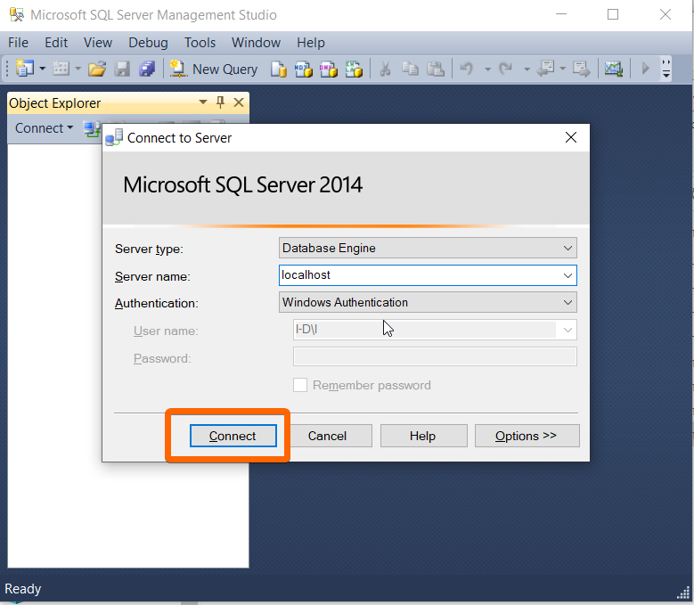The height and width of the screenshot is (605, 694).
Task: Click the Start Debugging play icon
Action: pyautogui.click(x=646, y=69)
